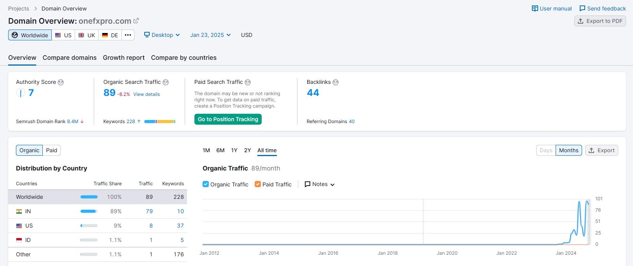Open the Growth report tab
This screenshot has width=633, height=266.
tap(124, 57)
